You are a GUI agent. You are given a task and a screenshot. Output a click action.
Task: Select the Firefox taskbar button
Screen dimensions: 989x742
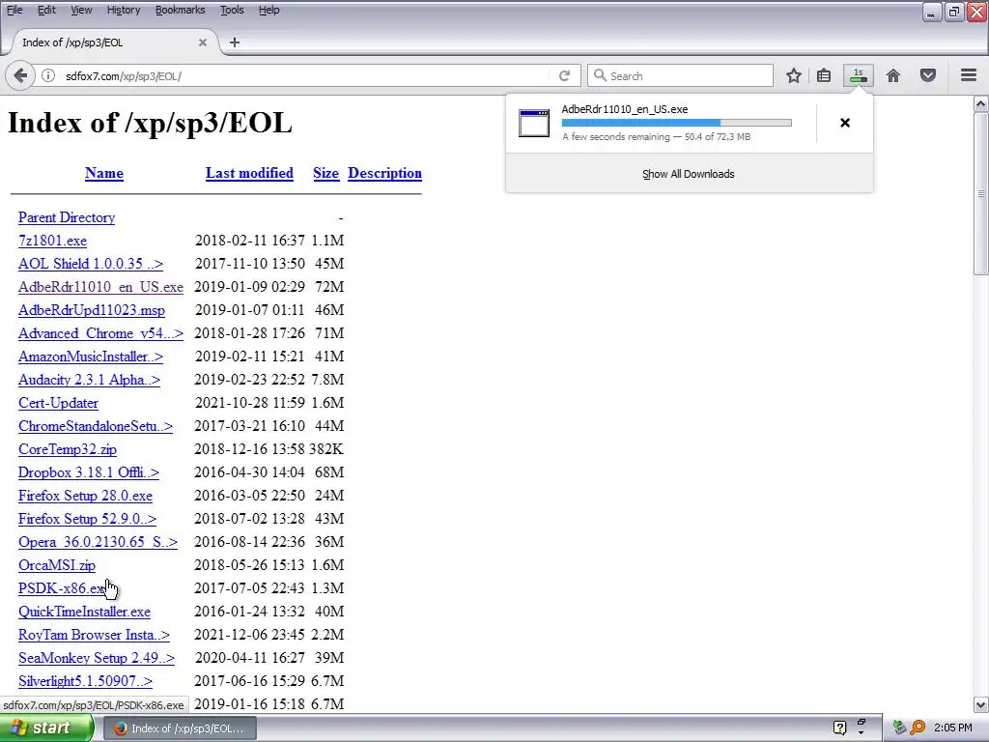pyautogui.click(x=180, y=728)
